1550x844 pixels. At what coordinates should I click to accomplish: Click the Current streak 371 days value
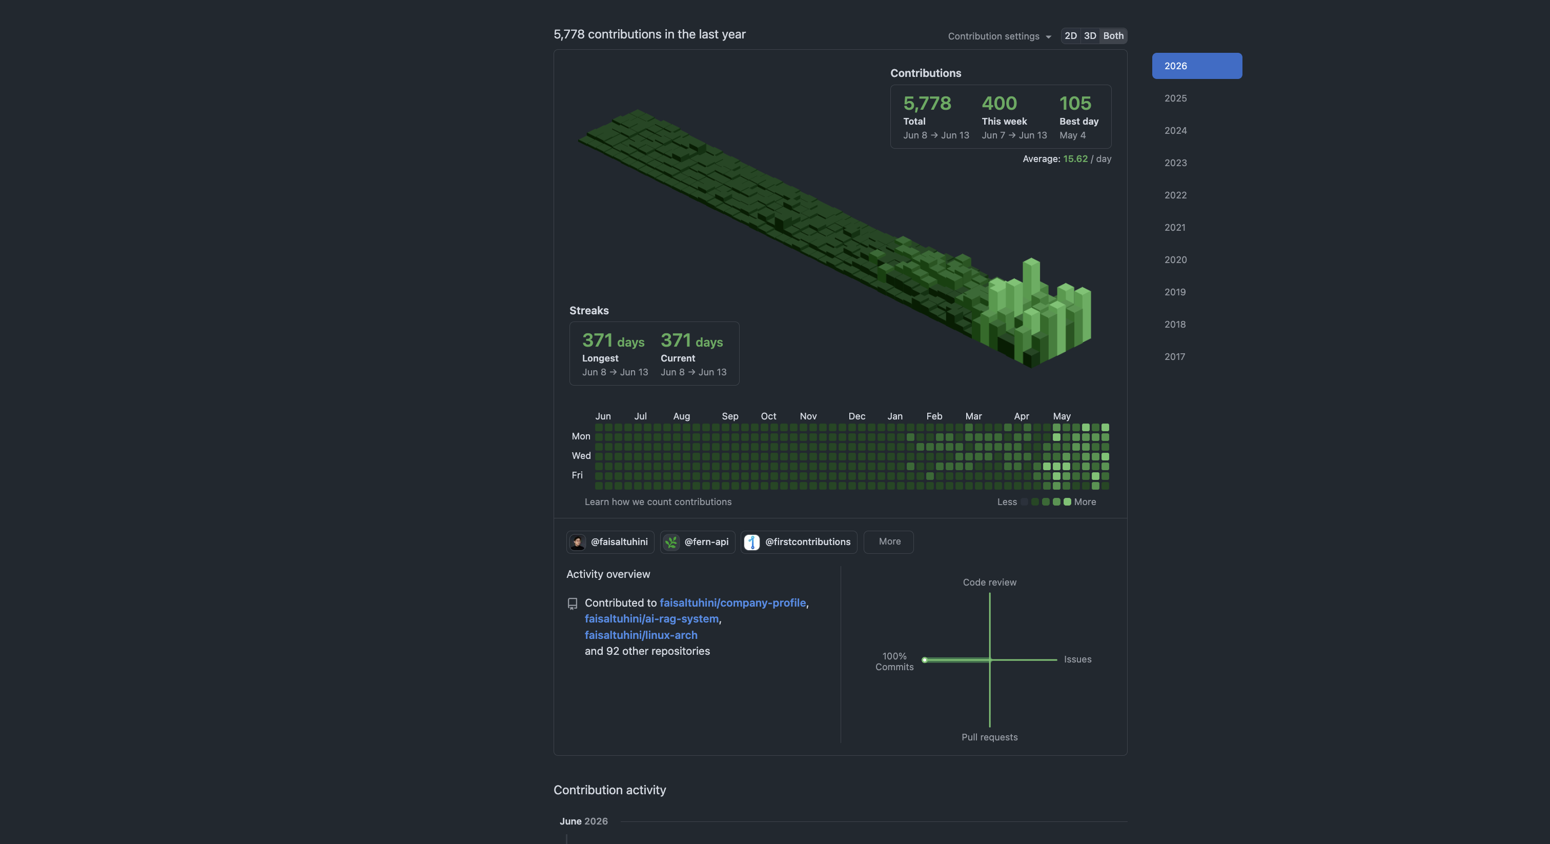691,341
